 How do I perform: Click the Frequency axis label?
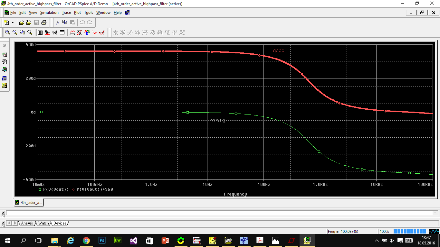tap(235, 194)
